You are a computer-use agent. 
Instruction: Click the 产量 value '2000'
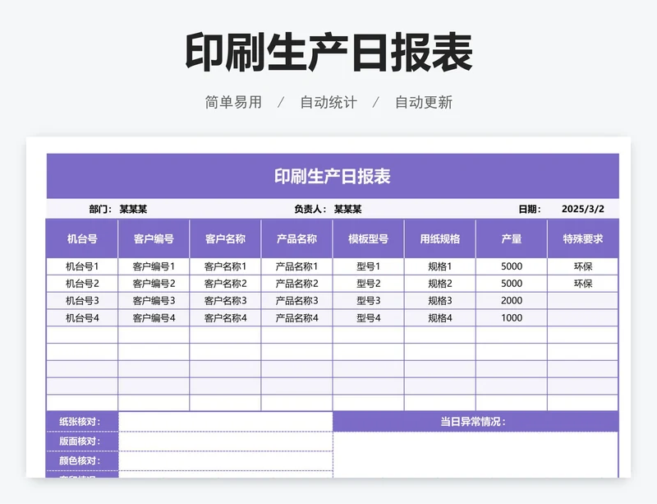click(x=512, y=301)
